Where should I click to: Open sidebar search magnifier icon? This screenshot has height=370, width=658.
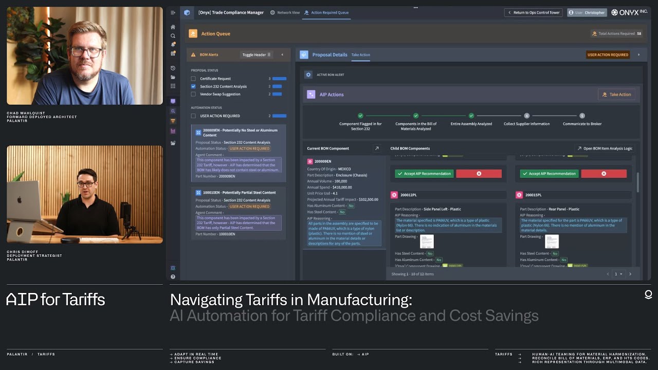pos(173,36)
